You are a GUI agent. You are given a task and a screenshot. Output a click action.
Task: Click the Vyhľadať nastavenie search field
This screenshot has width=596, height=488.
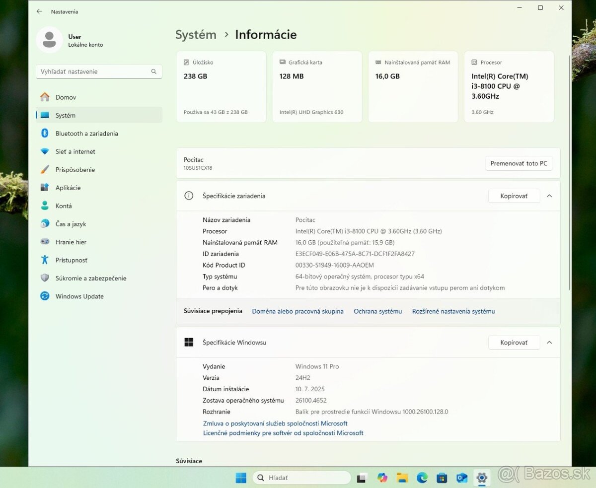(99, 71)
